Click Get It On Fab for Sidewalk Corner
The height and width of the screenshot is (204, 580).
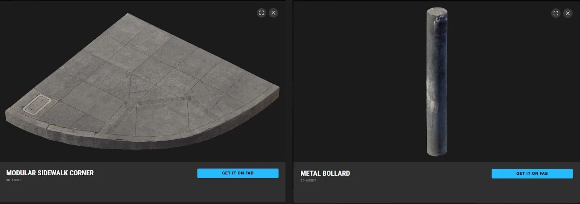tap(238, 173)
